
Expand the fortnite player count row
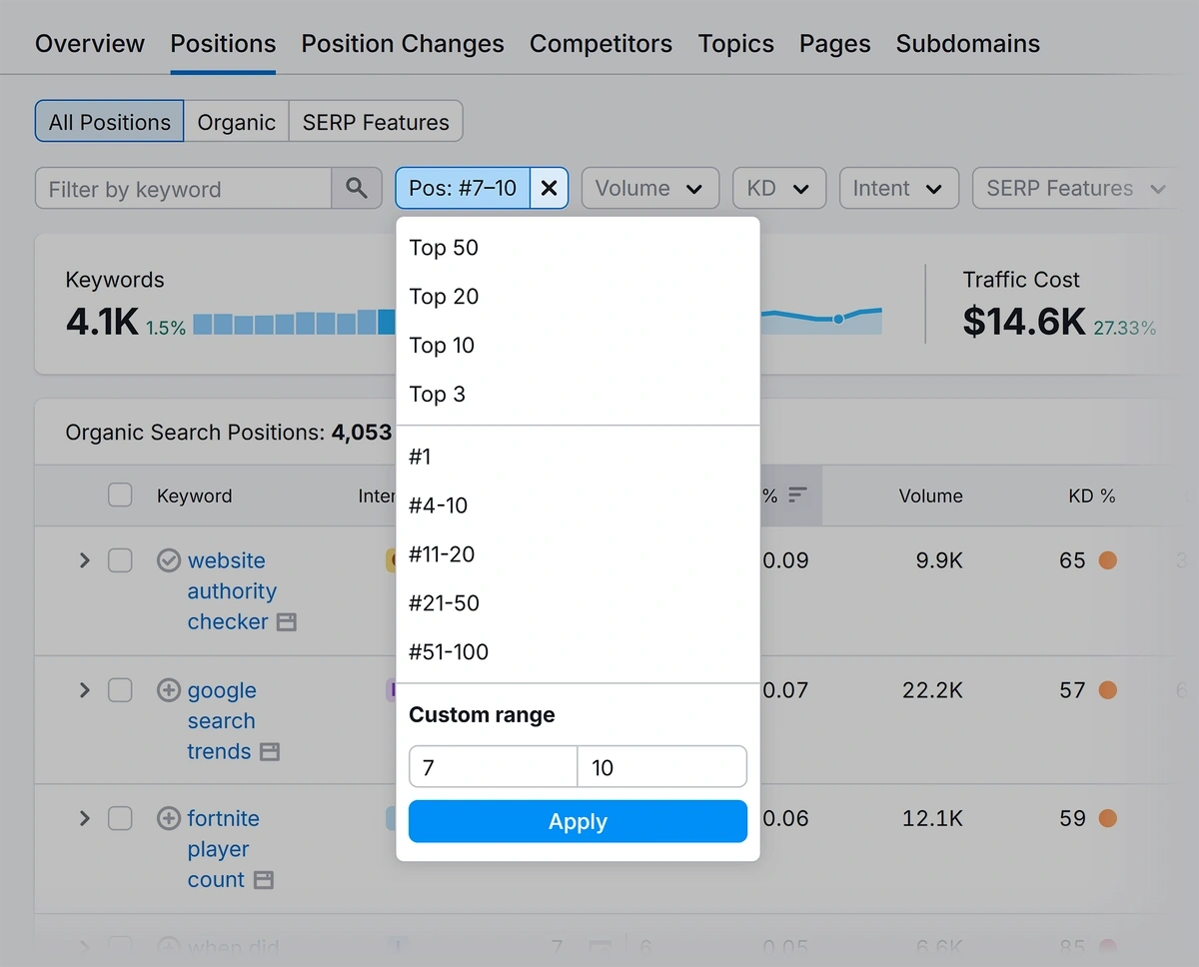pos(85,819)
